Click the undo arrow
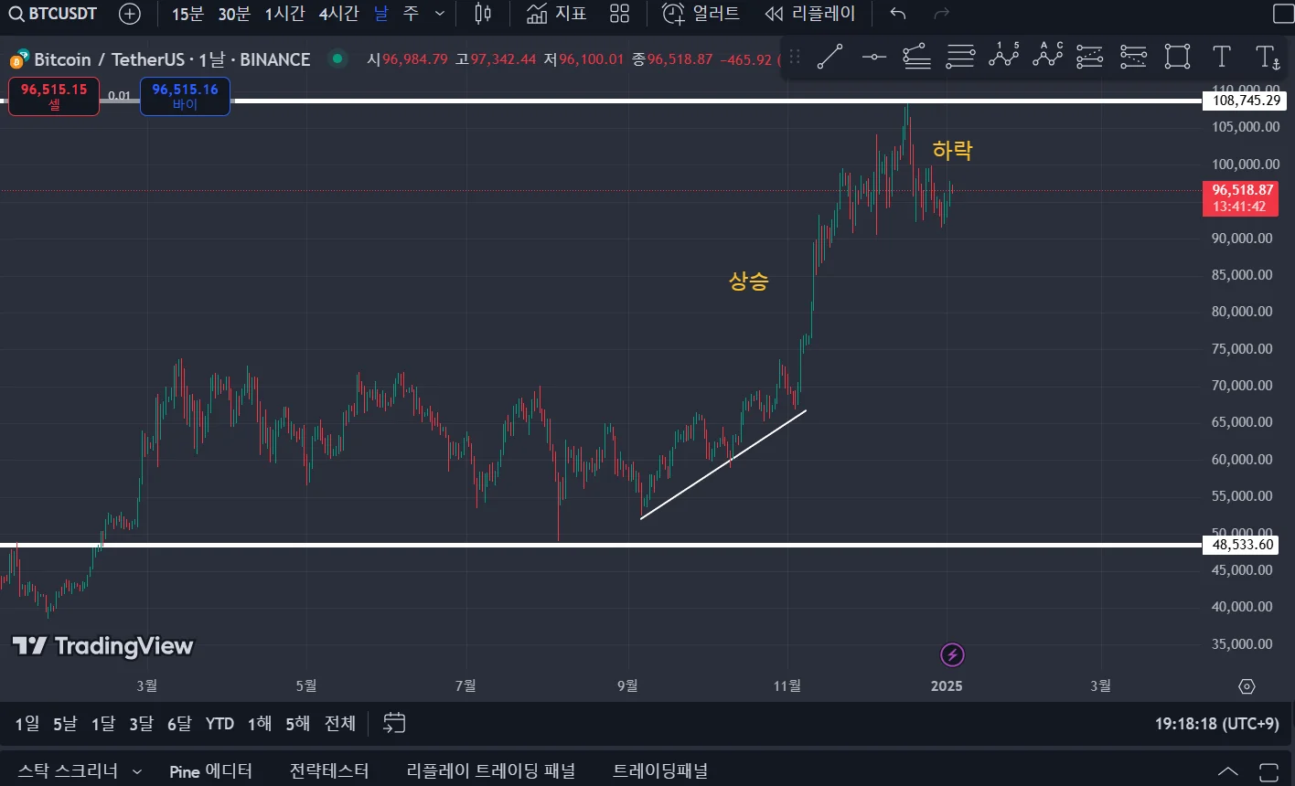The height and width of the screenshot is (786, 1295). [x=898, y=14]
